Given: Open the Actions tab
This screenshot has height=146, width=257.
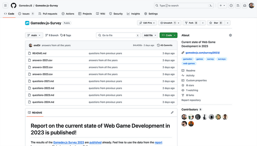Looking at the screenshot, I should click(68, 14).
